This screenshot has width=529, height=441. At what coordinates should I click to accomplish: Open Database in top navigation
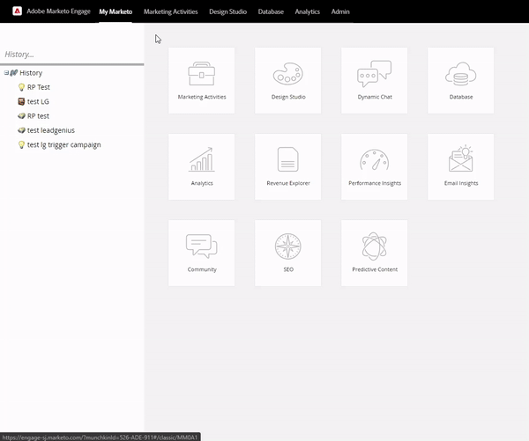271,11
